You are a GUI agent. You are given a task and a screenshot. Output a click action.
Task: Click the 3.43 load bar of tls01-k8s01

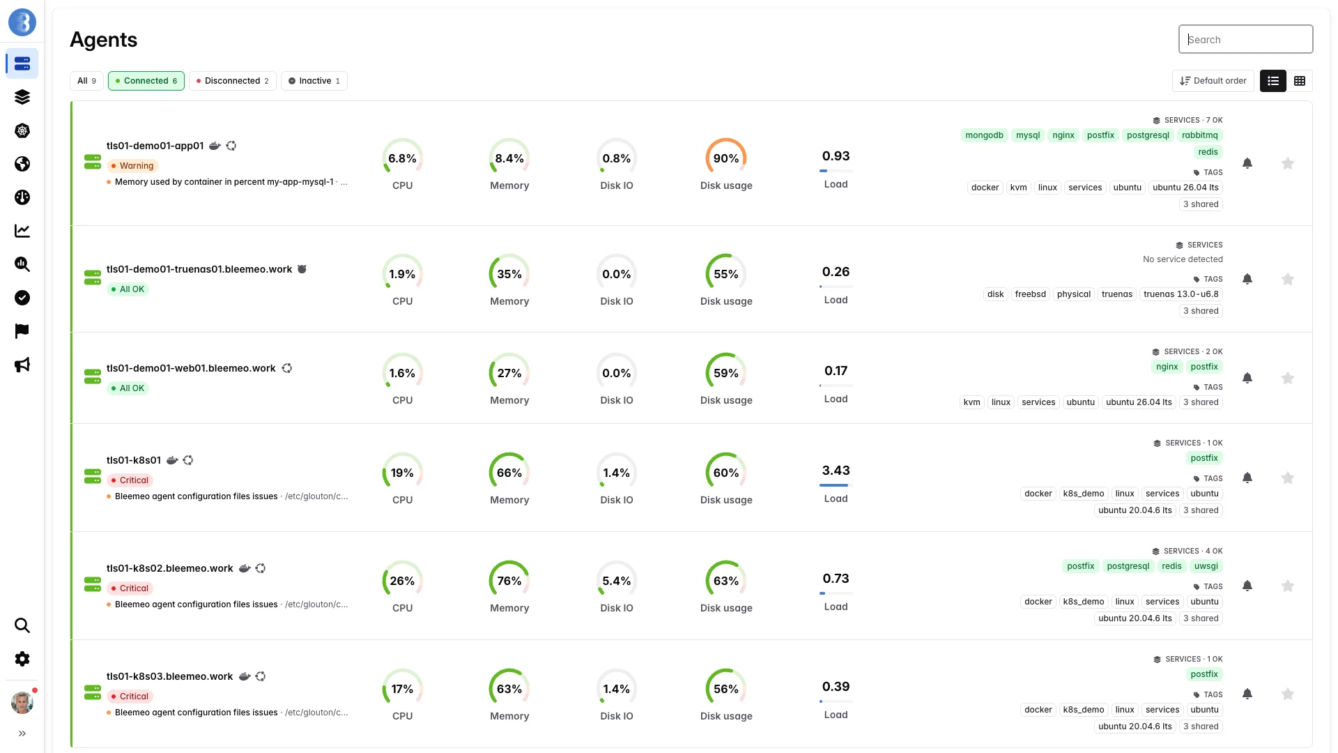tap(836, 485)
